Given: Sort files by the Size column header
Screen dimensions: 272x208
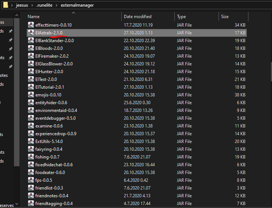Looking at the screenshot, I should 225,17.
